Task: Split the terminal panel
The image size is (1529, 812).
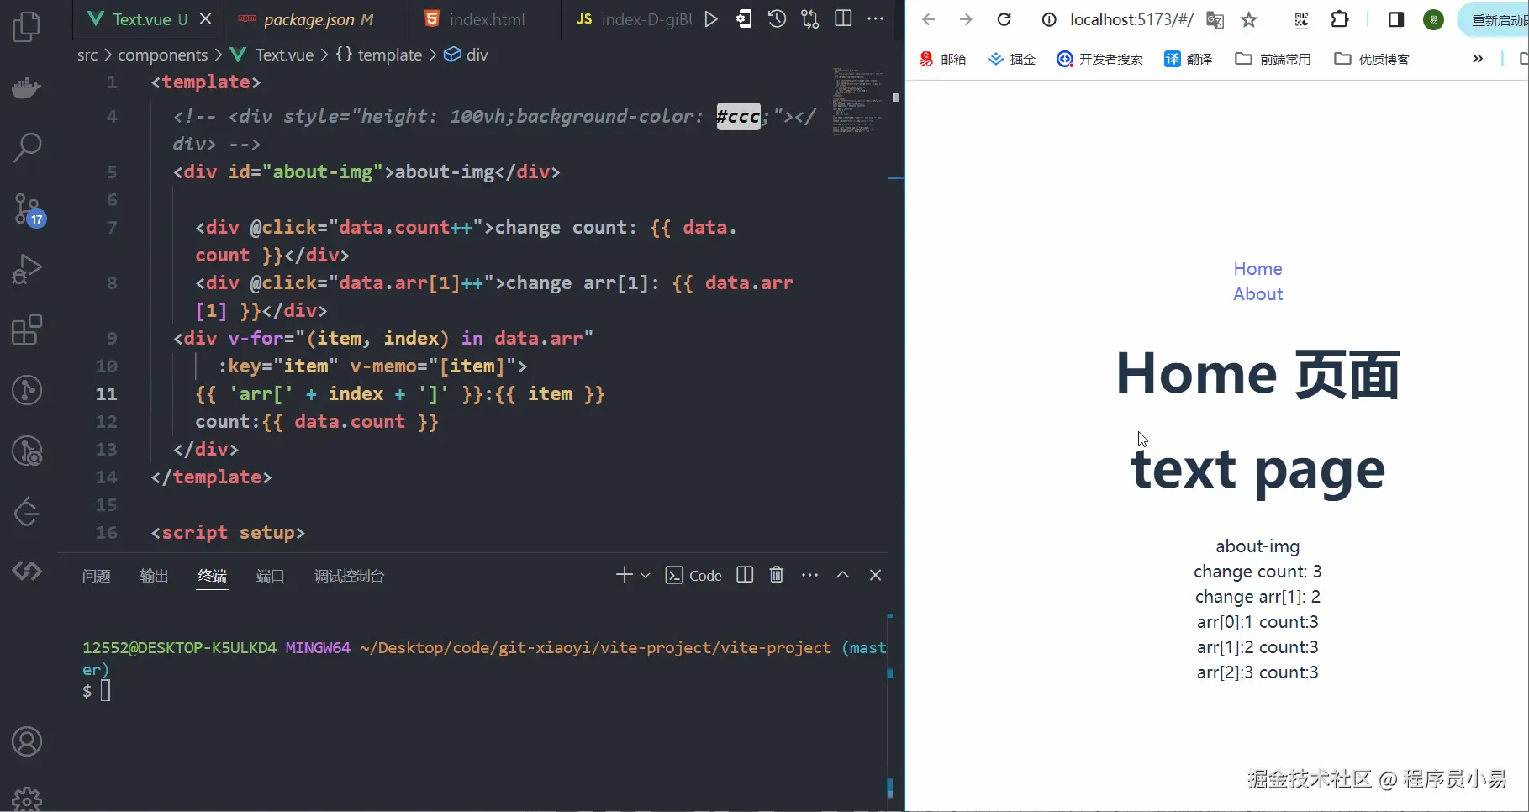Action: pos(745,575)
